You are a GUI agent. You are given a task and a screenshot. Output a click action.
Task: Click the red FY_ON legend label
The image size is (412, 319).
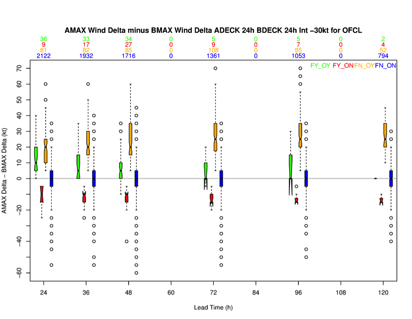coord(342,66)
